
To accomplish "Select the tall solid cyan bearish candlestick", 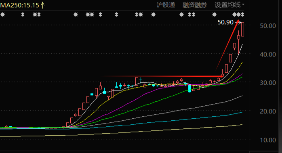I will click(x=189, y=88).
